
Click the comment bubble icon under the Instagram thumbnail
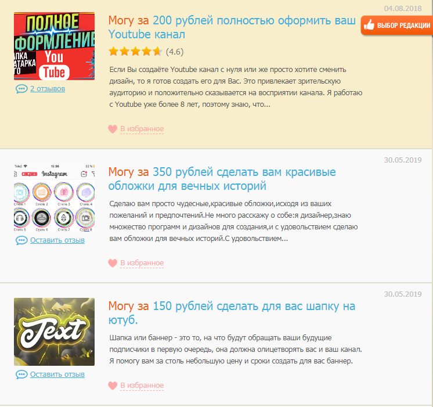[21, 240]
